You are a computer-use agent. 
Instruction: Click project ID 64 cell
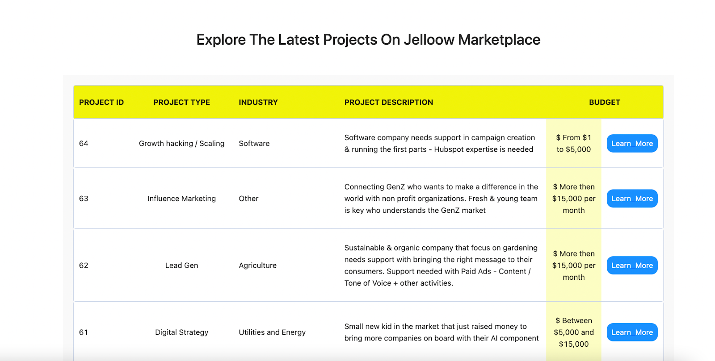pyautogui.click(x=84, y=144)
